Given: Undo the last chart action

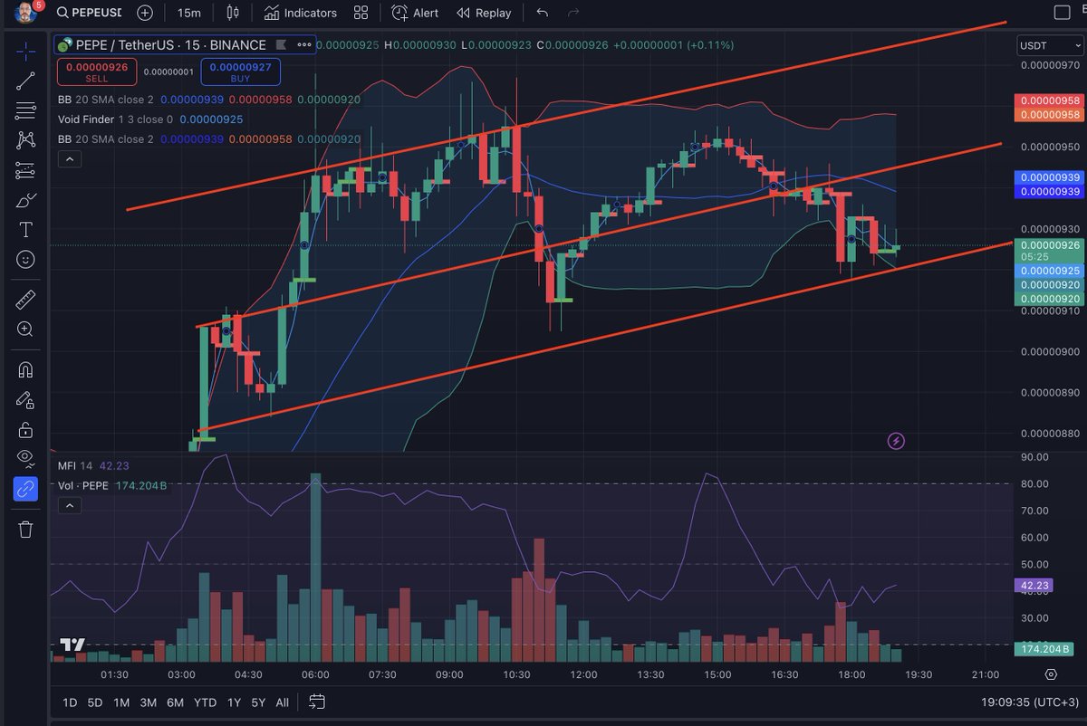Looking at the screenshot, I should point(543,13).
